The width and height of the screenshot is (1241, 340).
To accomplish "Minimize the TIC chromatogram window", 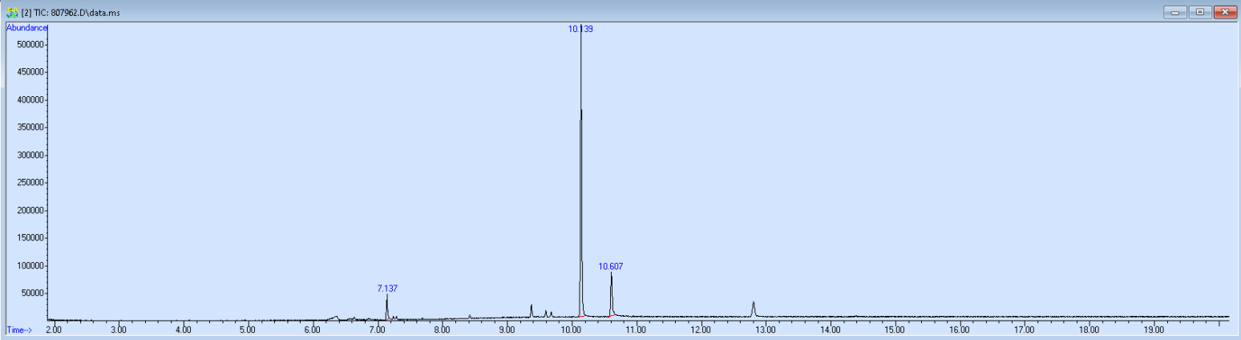I will [x=1177, y=12].
